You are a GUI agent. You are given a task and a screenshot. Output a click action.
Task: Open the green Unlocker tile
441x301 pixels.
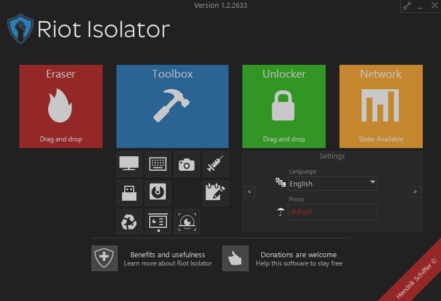[284, 106]
